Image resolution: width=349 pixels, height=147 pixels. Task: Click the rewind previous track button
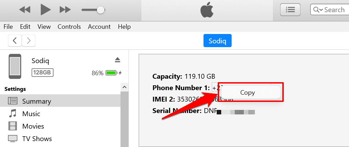(25, 10)
